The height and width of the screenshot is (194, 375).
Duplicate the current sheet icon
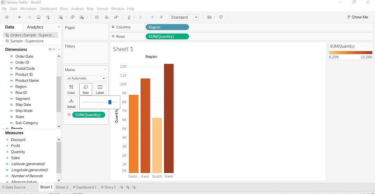73,17
